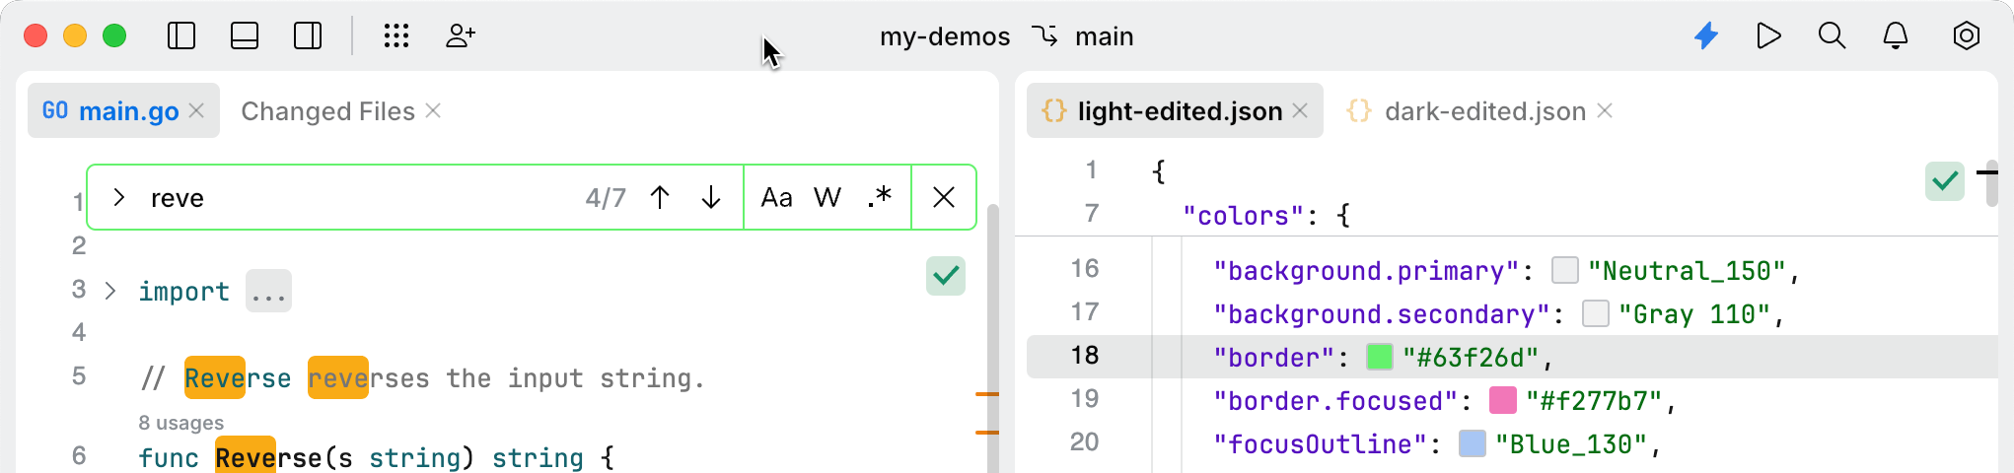This screenshot has width=2014, height=473.
Task: Toggle the right sidebar panel
Action: click(x=308, y=36)
